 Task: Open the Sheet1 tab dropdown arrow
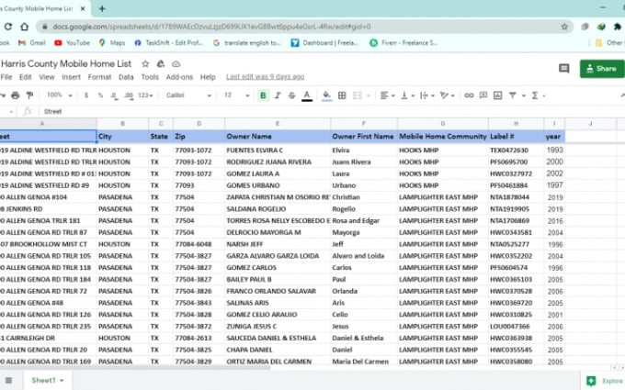tap(62, 381)
